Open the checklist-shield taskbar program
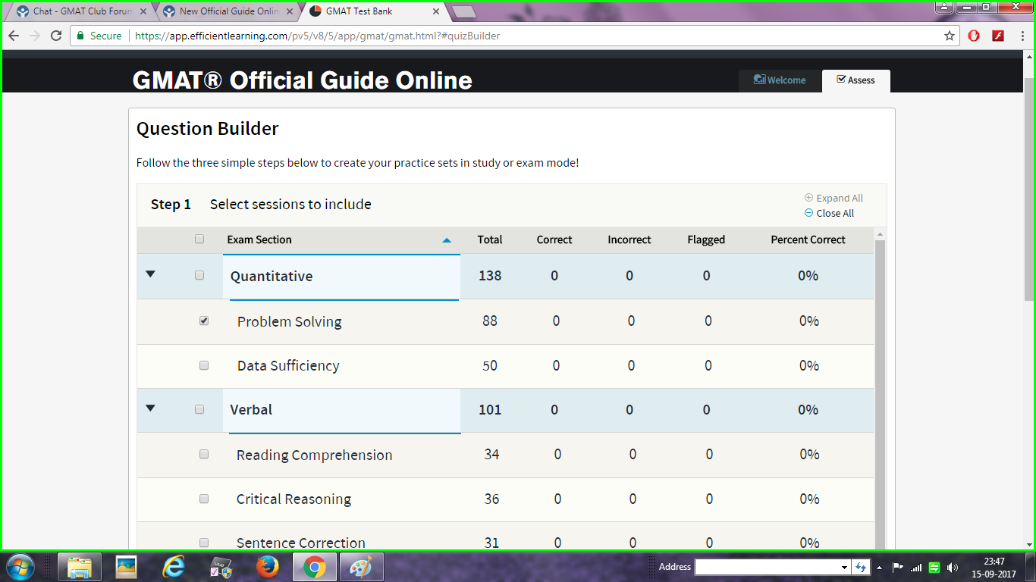The height and width of the screenshot is (582, 1036). (x=221, y=567)
